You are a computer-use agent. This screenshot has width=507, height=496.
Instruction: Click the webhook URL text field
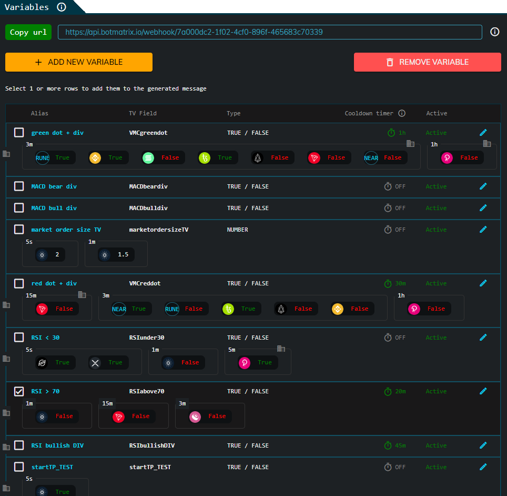click(269, 32)
